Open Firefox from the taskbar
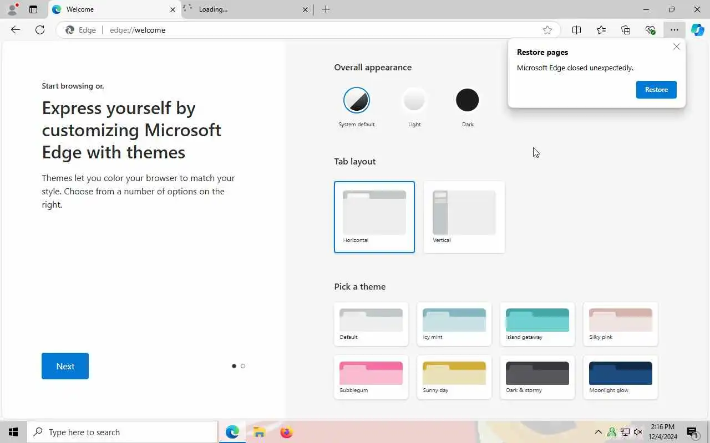This screenshot has height=443, width=710. [x=286, y=432]
